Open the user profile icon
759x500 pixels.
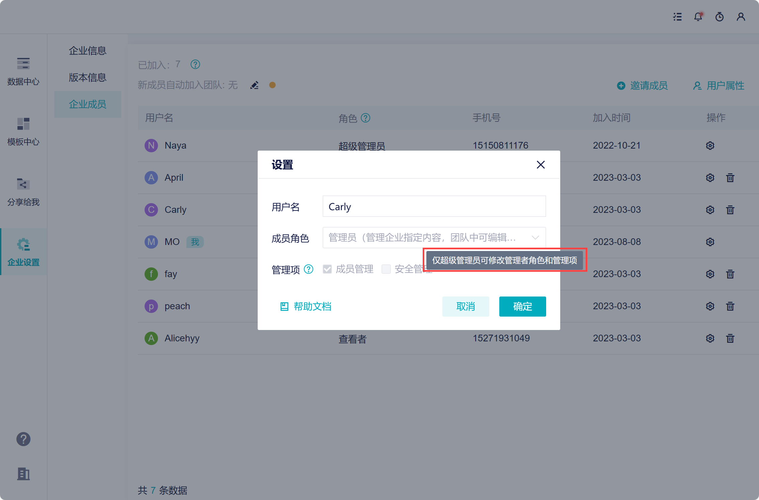[x=741, y=17]
